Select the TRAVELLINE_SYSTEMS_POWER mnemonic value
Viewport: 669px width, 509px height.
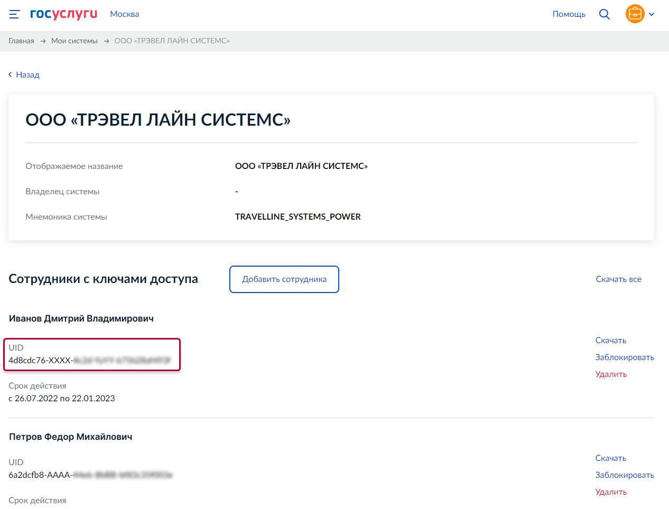tap(298, 217)
